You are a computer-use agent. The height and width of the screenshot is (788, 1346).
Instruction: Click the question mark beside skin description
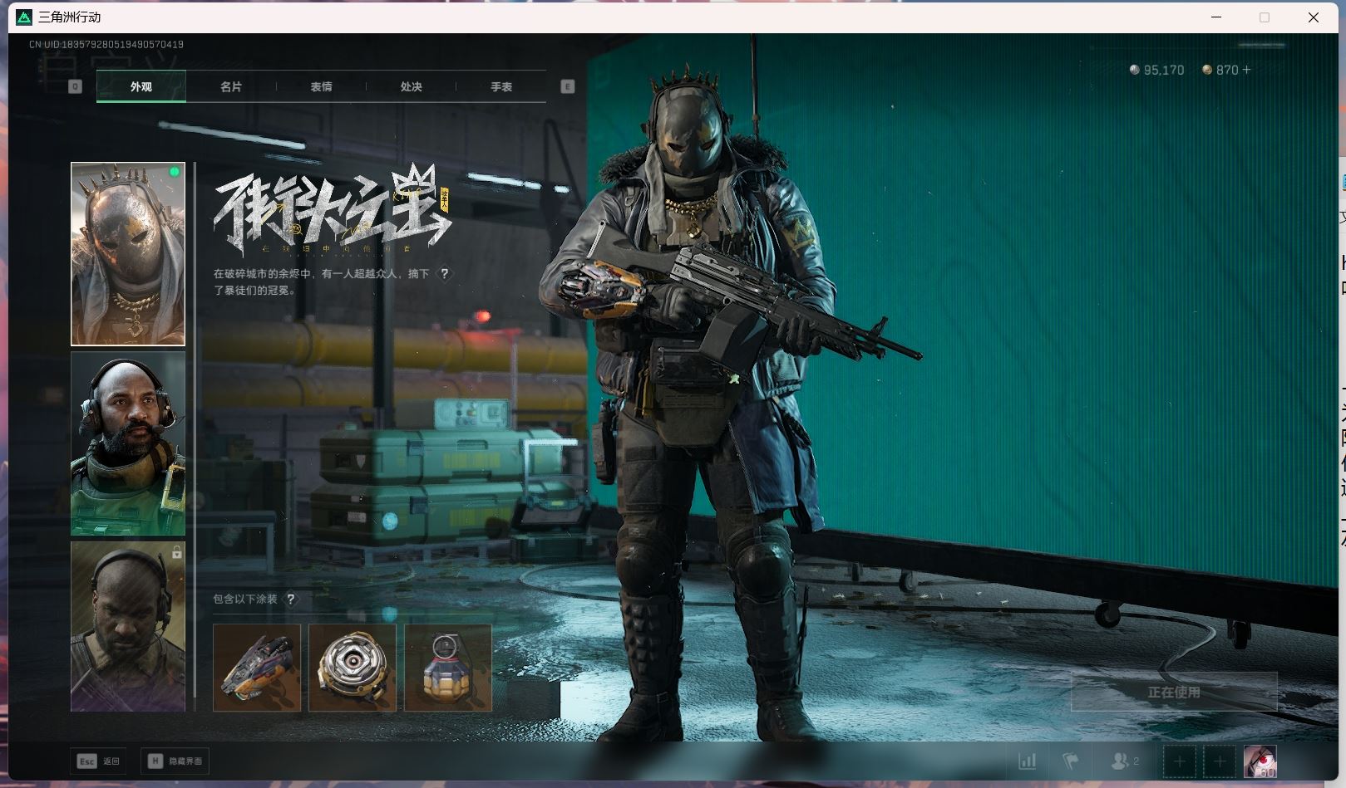pyautogui.click(x=445, y=273)
